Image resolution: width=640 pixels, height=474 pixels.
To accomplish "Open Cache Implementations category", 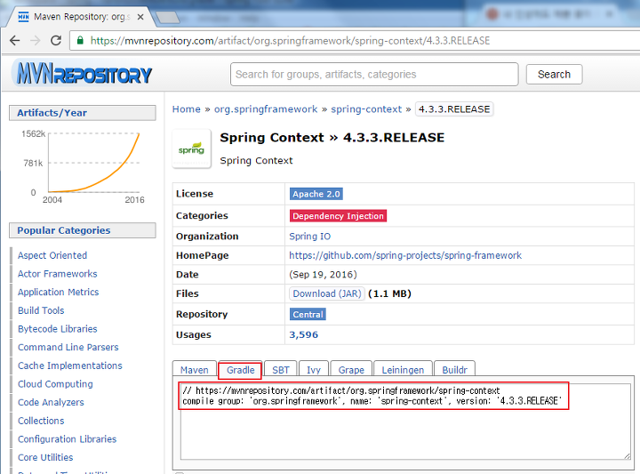I will click(70, 366).
